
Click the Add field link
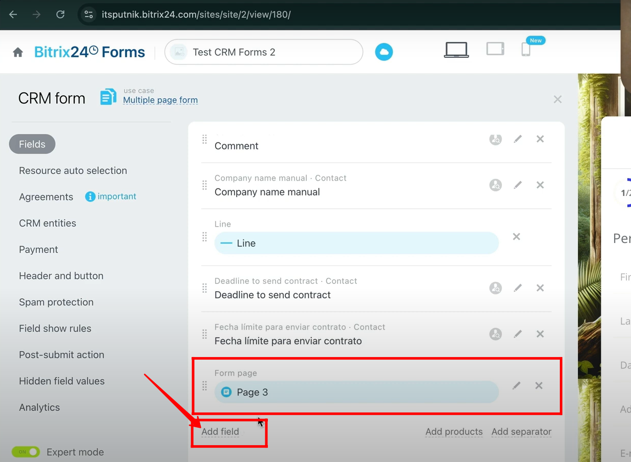(x=220, y=431)
